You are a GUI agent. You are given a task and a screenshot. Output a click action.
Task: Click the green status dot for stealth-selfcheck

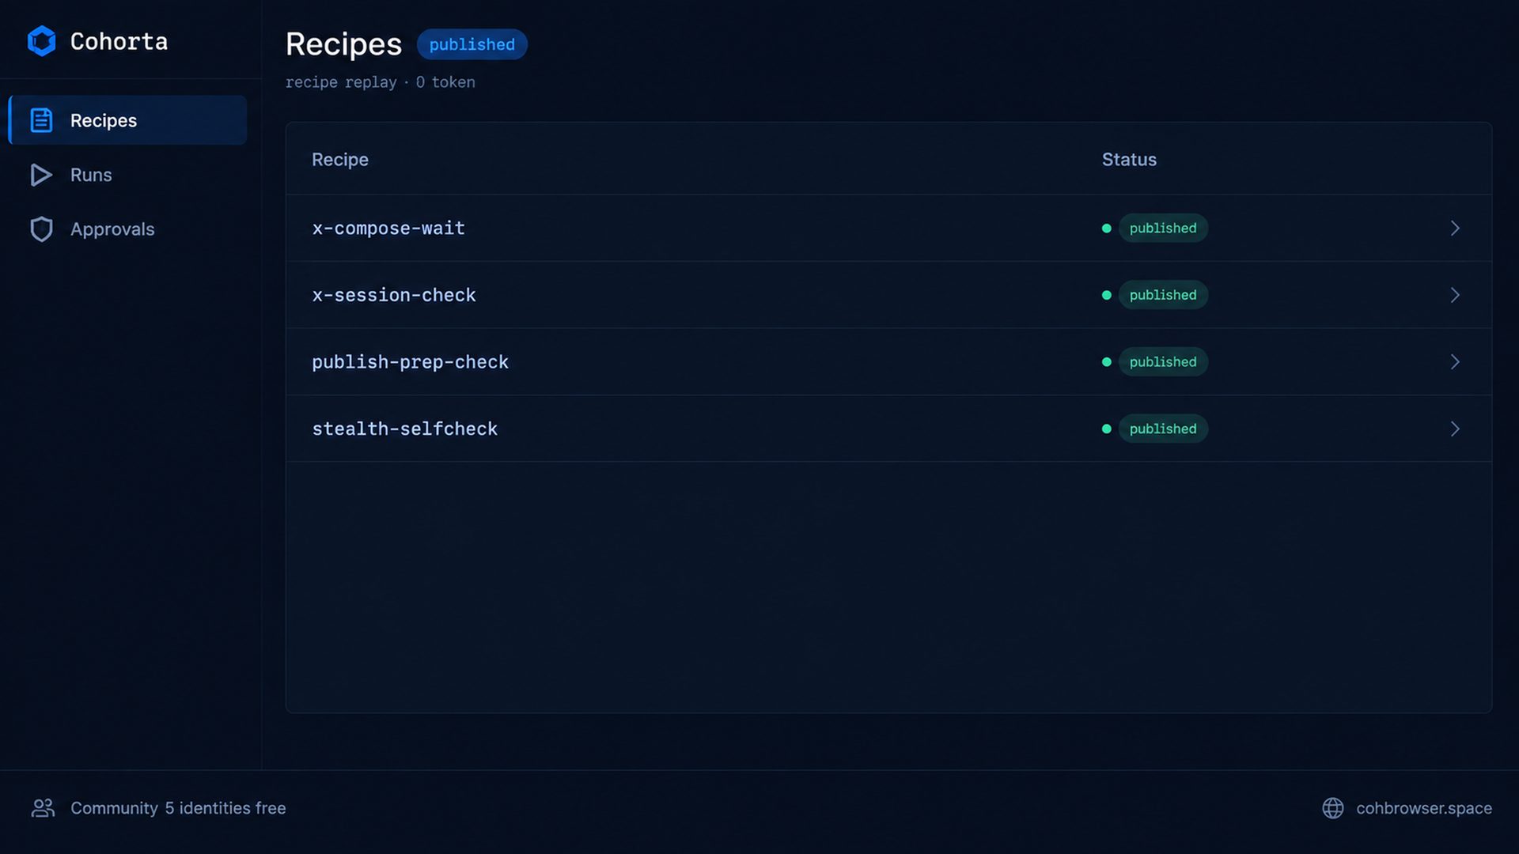1107,429
